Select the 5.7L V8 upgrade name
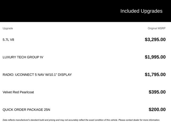This screenshot has height=128, width=171. (x=8, y=40)
